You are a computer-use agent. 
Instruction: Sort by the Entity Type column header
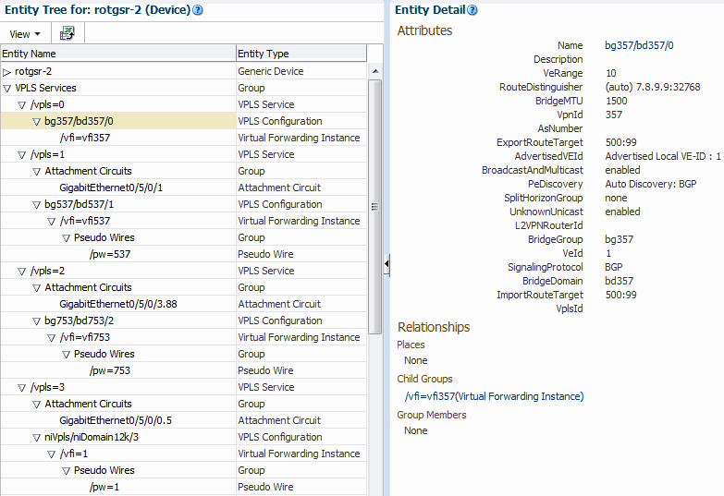pyautogui.click(x=301, y=54)
